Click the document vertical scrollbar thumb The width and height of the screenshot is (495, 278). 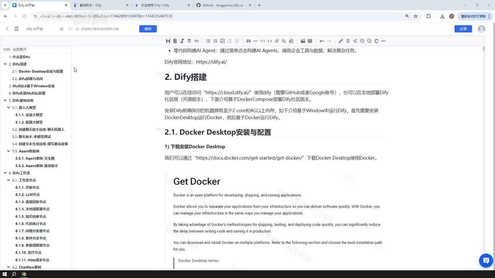[483, 49]
